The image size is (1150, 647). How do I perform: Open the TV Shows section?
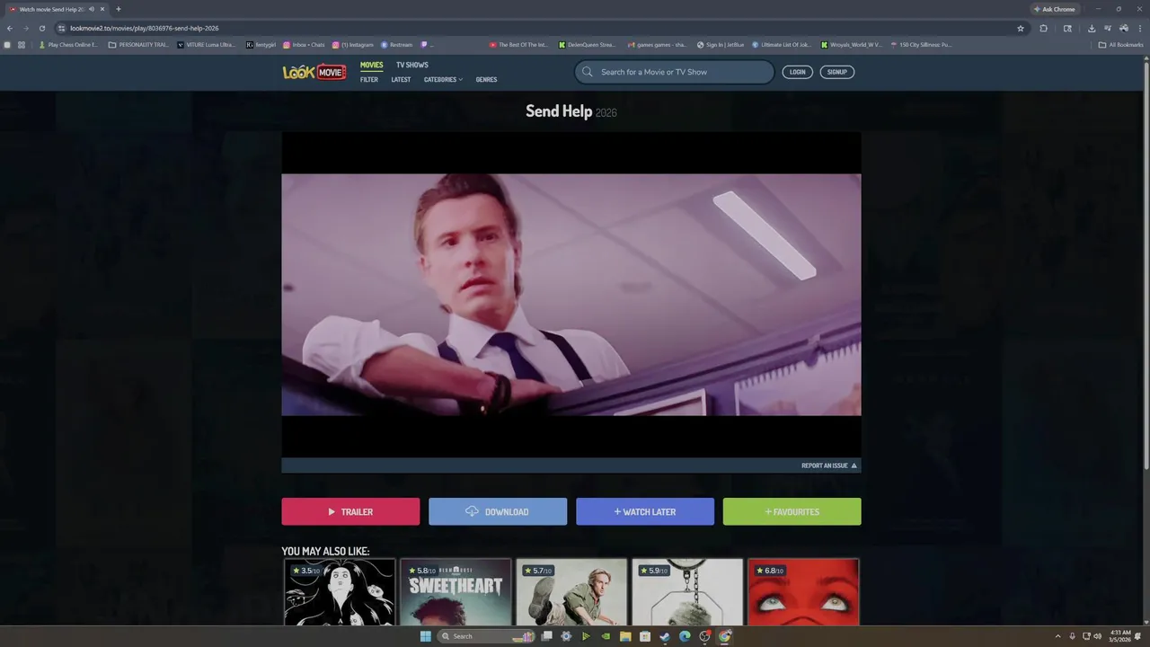[x=412, y=65]
